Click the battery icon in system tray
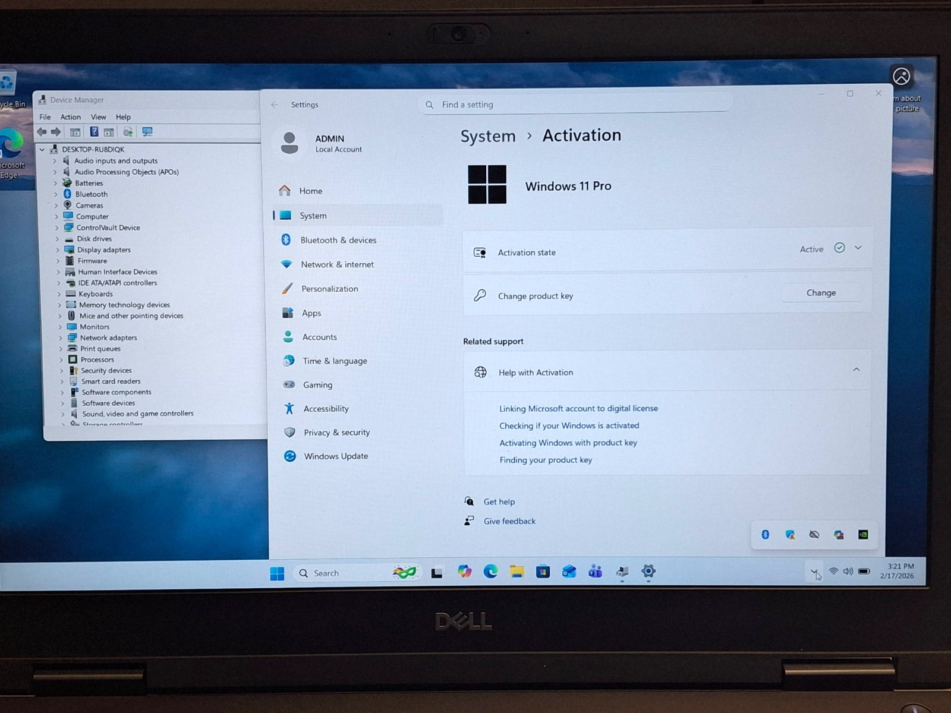Screen dimensions: 951x713 (x=864, y=571)
